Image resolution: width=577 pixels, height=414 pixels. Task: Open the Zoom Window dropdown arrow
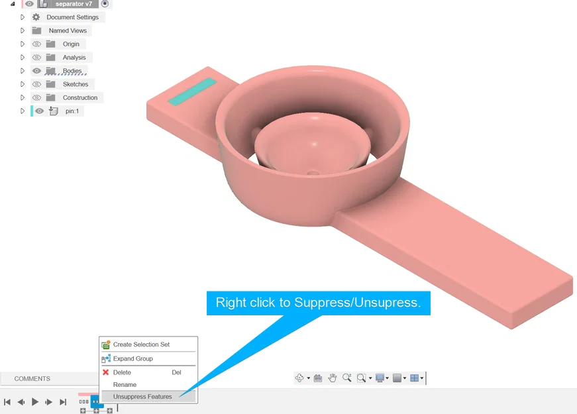(370, 378)
